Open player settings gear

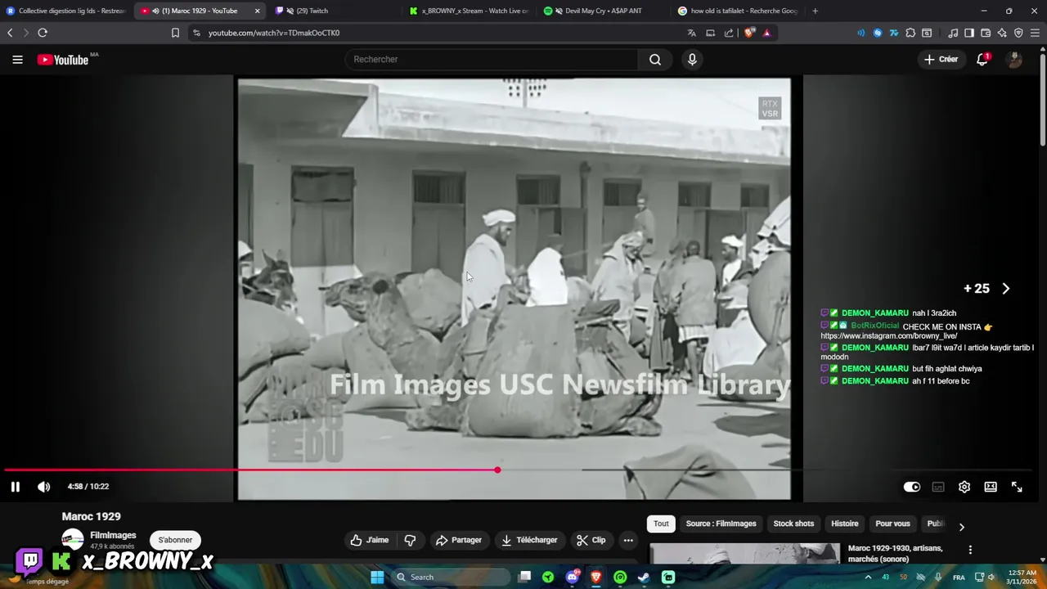[x=964, y=487]
